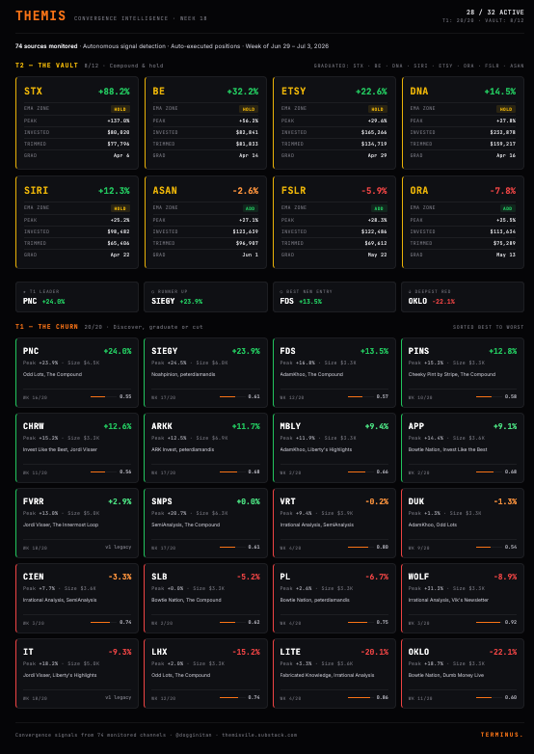The image size is (534, 754).
Task: Click the HOLD badge on DNA card
Action: (x=506, y=109)
